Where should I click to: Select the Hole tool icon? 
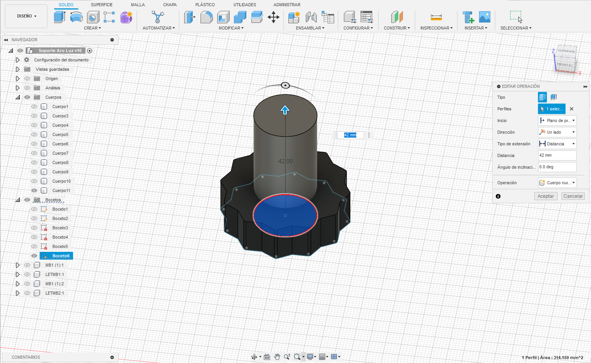[x=93, y=17]
